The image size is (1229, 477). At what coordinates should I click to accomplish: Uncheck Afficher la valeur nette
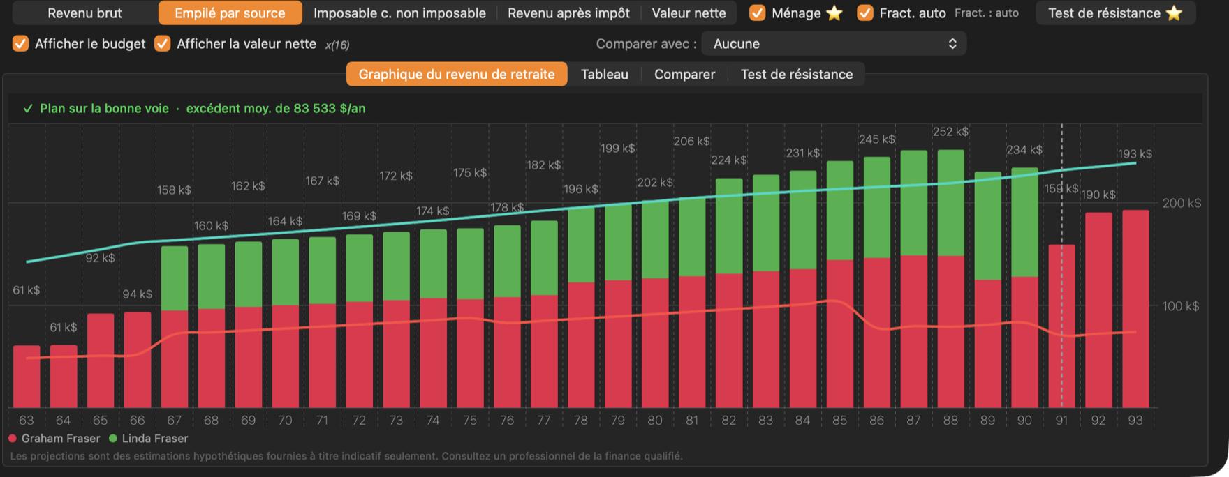click(162, 43)
